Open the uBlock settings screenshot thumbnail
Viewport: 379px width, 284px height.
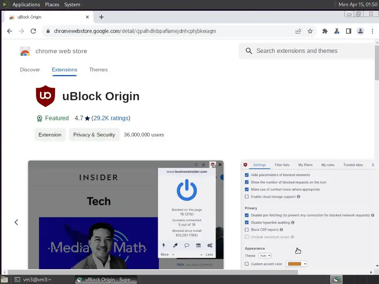pyautogui.click(x=308, y=215)
